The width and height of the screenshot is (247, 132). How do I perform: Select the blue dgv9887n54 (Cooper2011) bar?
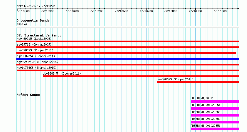click(x=128, y=59)
